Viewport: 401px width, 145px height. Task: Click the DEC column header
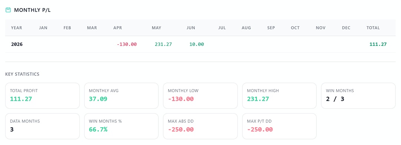[x=346, y=28]
